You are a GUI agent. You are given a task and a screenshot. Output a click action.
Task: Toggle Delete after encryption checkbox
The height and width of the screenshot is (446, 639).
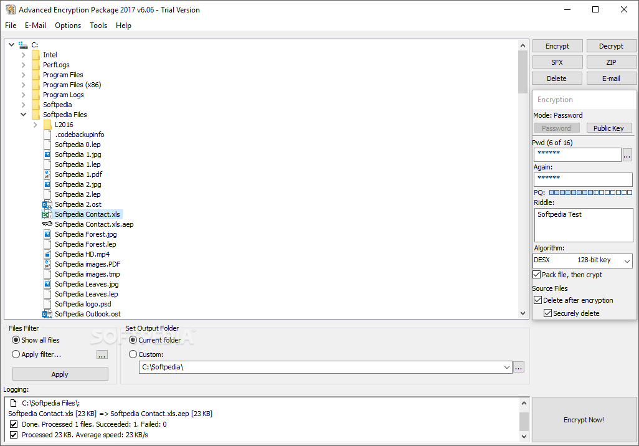click(538, 300)
